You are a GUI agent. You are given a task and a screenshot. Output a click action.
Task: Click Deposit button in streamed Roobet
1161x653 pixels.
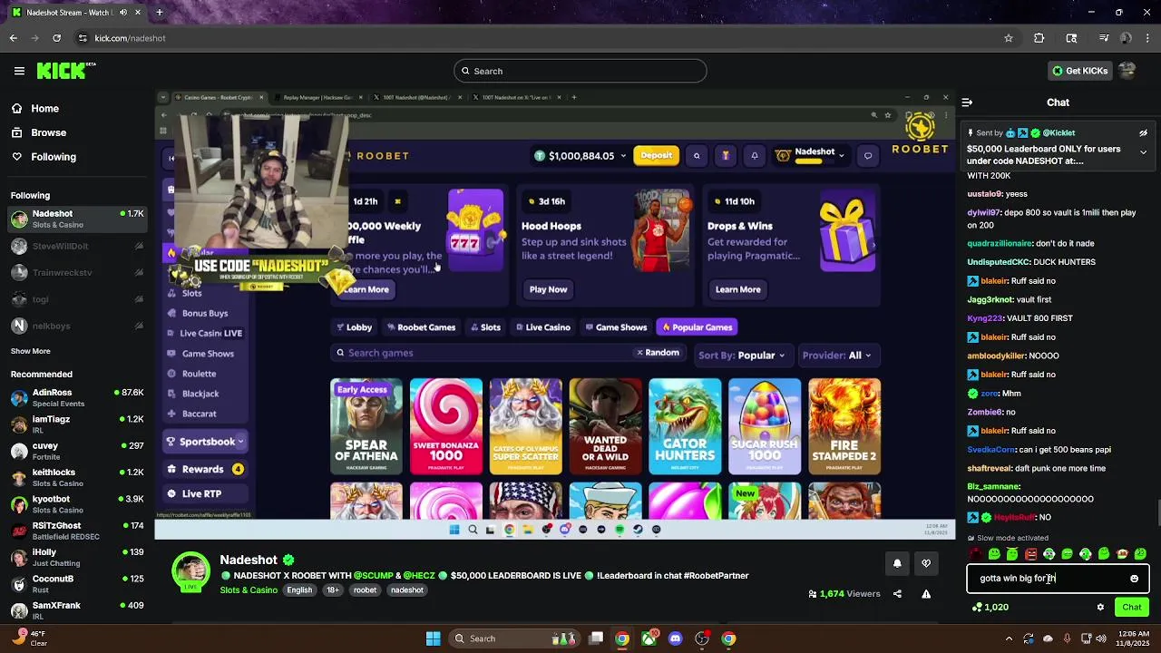[x=657, y=156]
